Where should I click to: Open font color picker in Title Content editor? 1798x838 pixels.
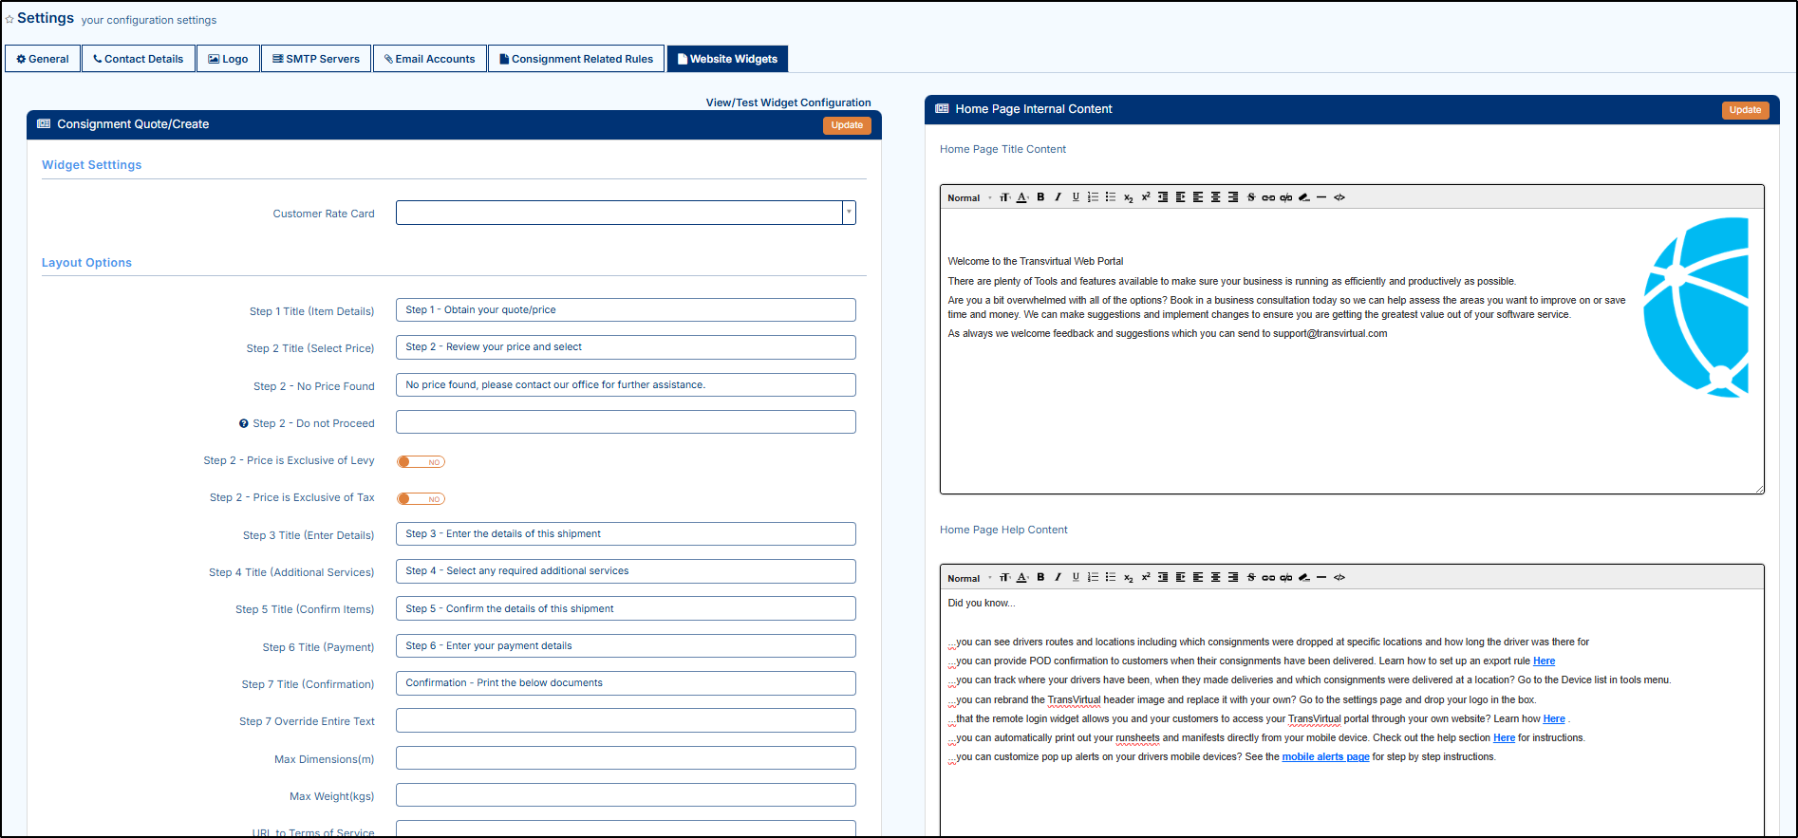1022,197
